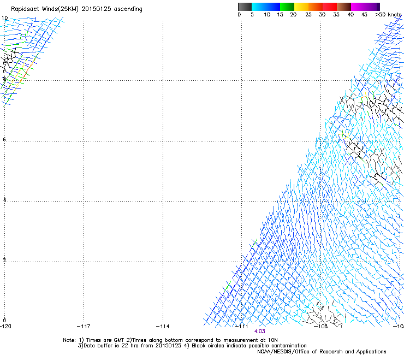Click the '6' latitude axis label
Viewport: 404px width, 355px height.
[x=4, y=139]
